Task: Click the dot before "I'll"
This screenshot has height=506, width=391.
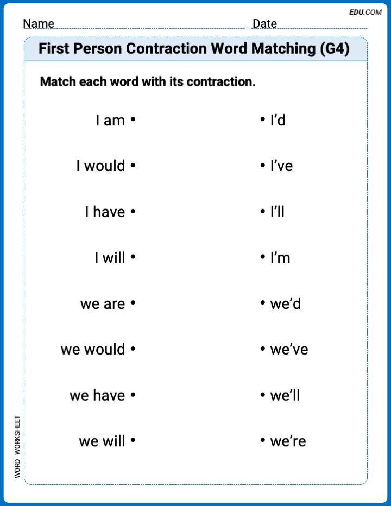Action: pyautogui.click(x=263, y=211)
